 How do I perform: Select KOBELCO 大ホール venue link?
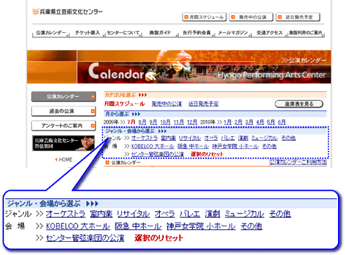tap(153, 146)
